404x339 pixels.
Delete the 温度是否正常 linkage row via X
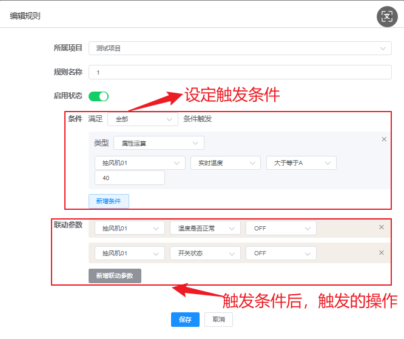click(x=382, y=227)
